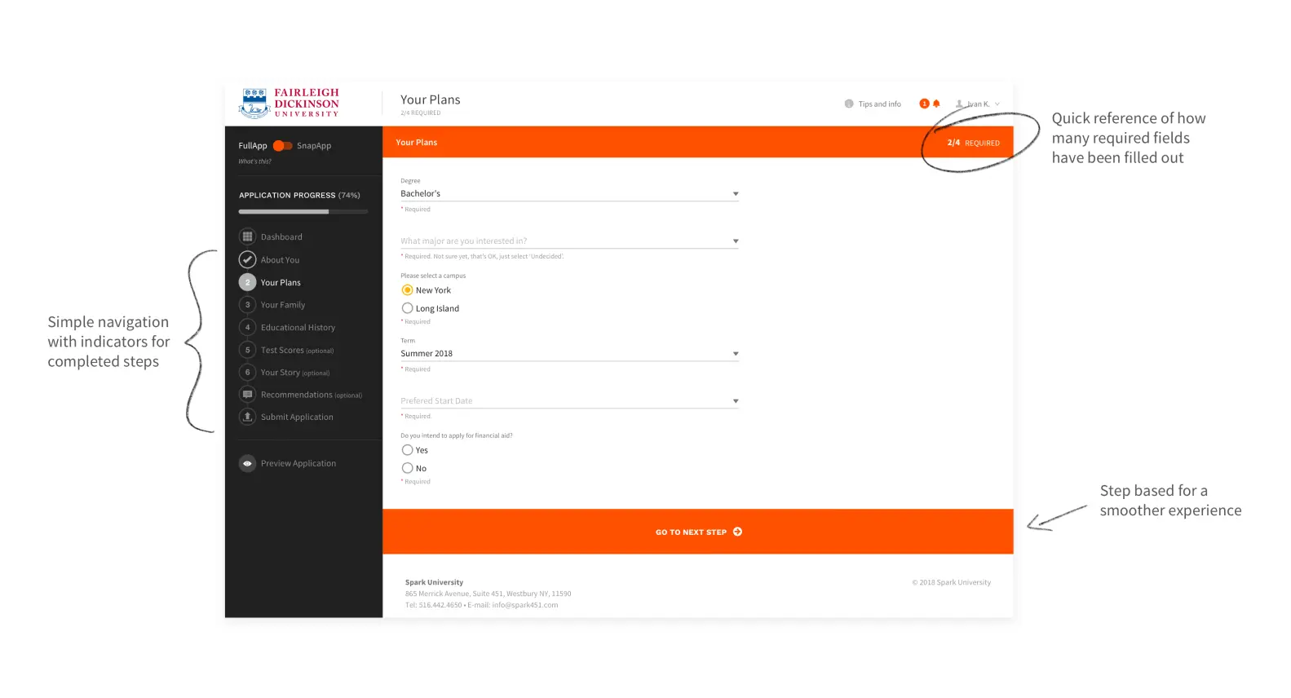Click the Submit Application upload icon
Screen dimensions: 1291x698
pyautogui.click(x=247, y=417)
